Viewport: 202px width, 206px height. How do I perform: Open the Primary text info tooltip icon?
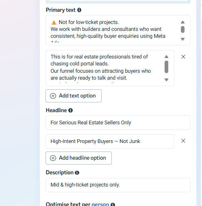coord(79,10)
